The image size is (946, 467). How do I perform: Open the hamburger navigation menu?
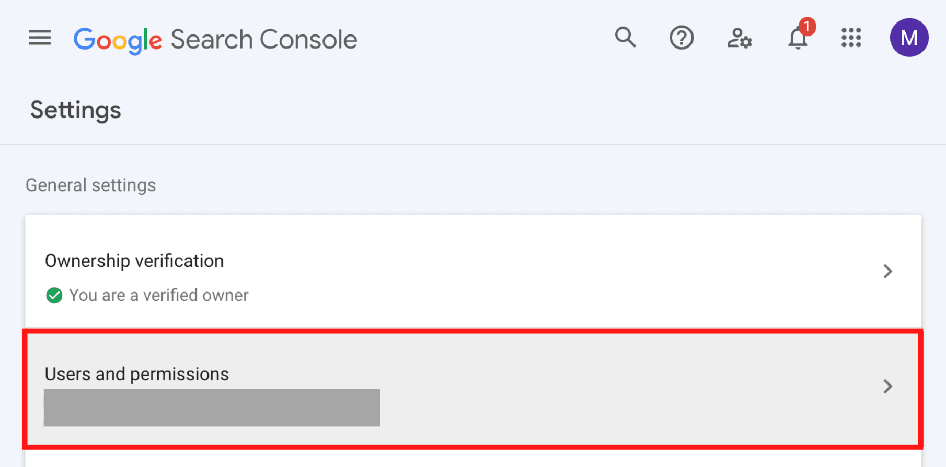pyautogui.click(x=40, y=38)
